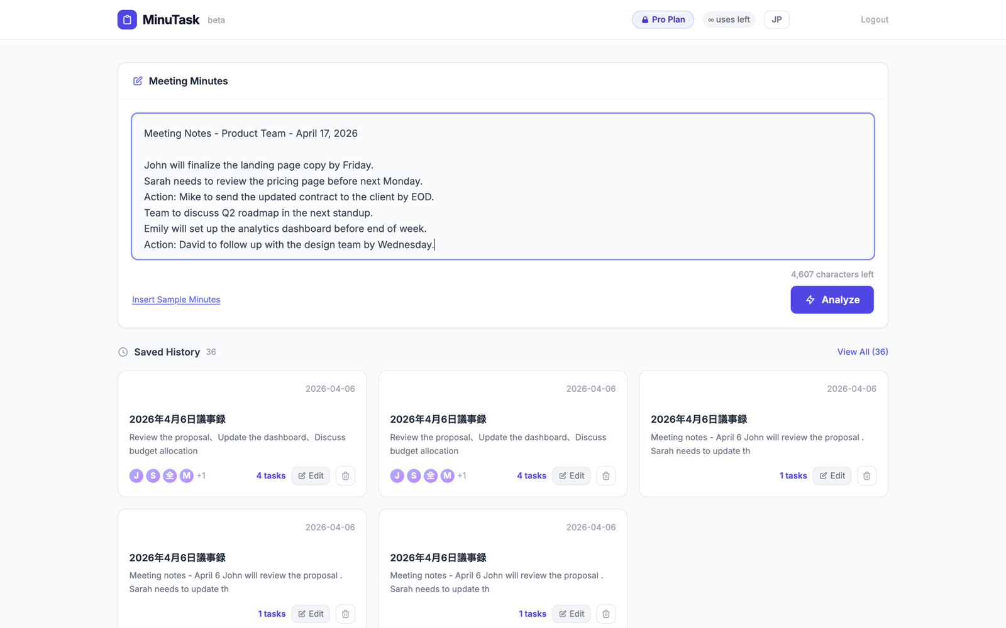
Task: Click Insert Sample Minutes link
Action: (x=176, y=300)
